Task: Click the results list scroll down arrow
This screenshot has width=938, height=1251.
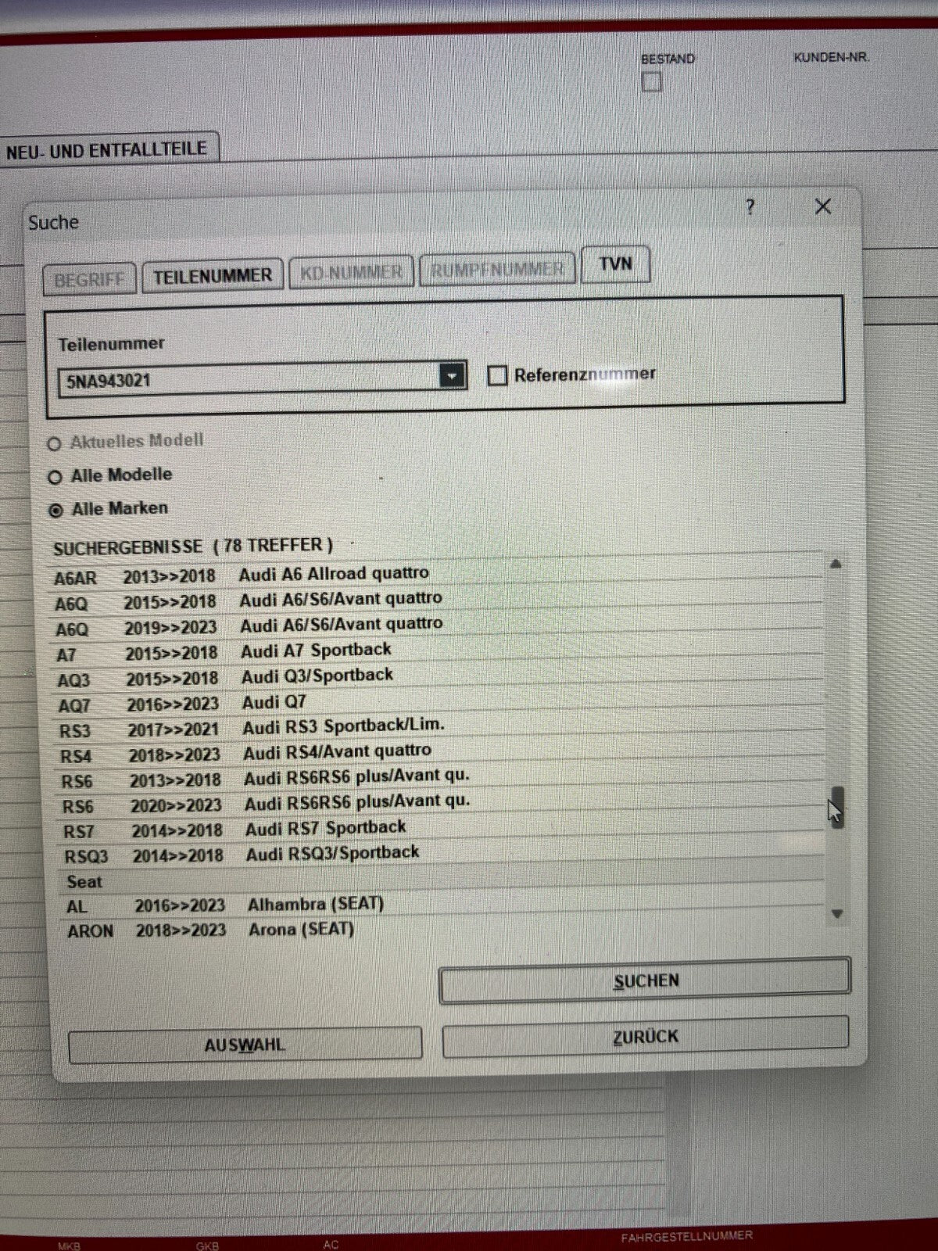Action: (x=837, y=913)
